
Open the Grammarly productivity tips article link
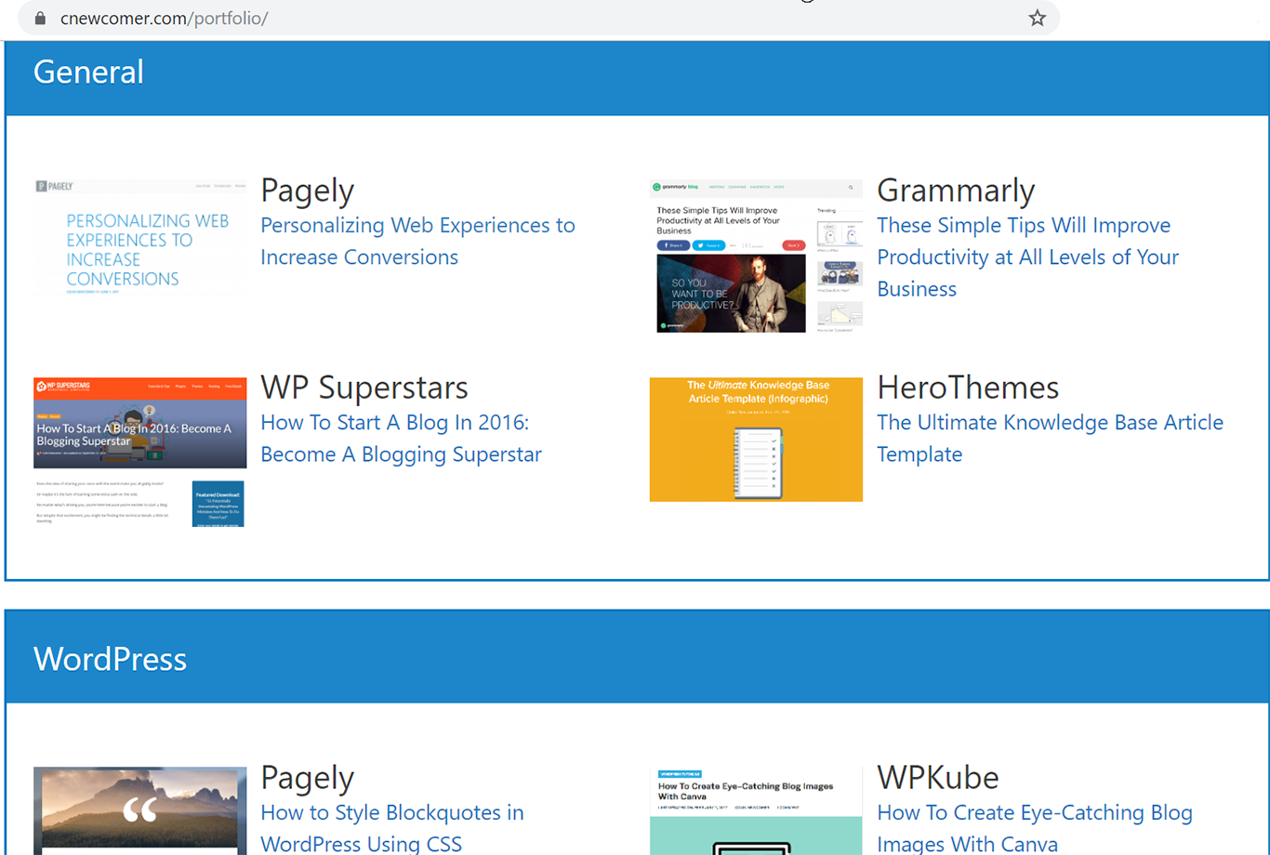coord(1027,256)
